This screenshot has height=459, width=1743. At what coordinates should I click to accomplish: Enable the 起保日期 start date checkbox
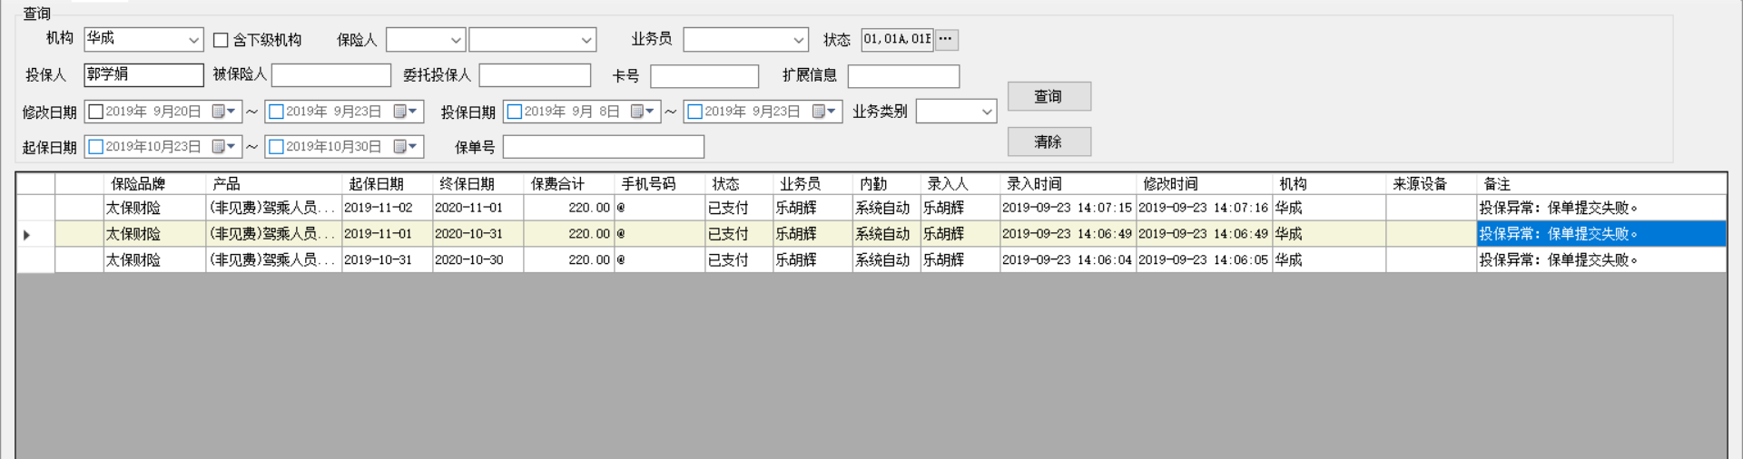point(95,147)
